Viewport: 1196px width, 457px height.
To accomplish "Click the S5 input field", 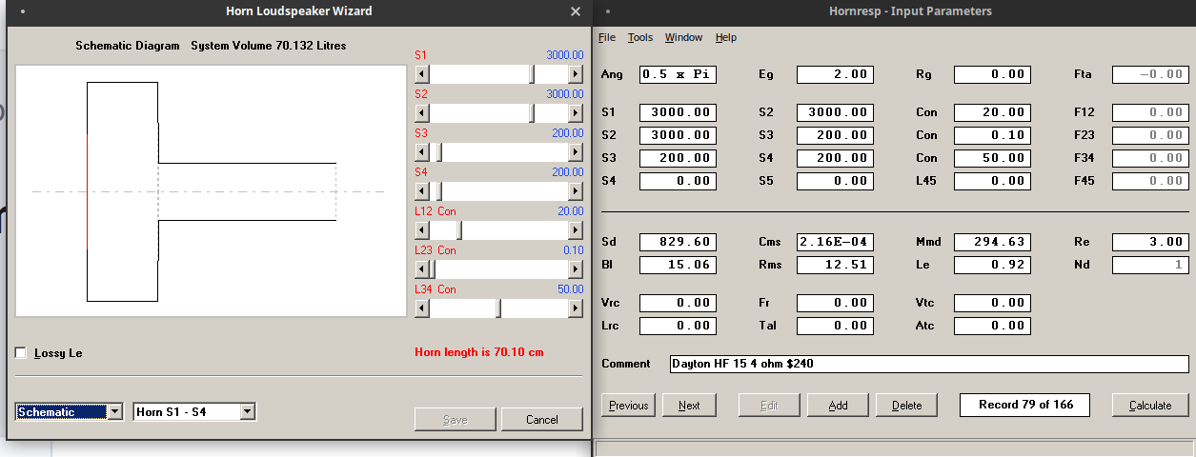I will point(835,181).
